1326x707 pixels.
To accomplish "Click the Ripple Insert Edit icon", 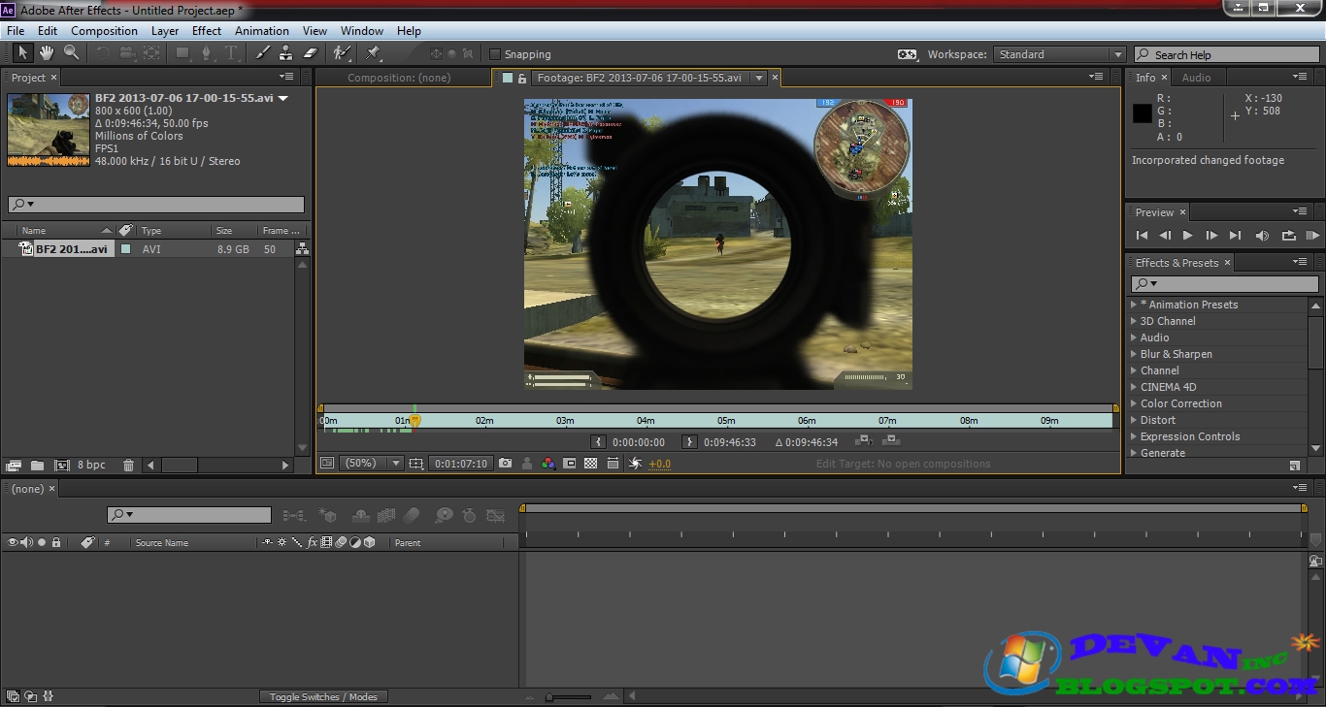I will coord(862,441).
